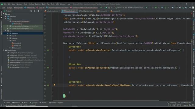The width and height of the screenshot is (195, 109).
Task: Collapse the app module tree node
Action: point(4,14)
